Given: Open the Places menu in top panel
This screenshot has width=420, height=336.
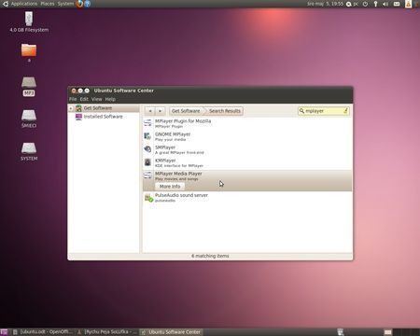Looking at the screenshot, I should (x=48, y=4).
